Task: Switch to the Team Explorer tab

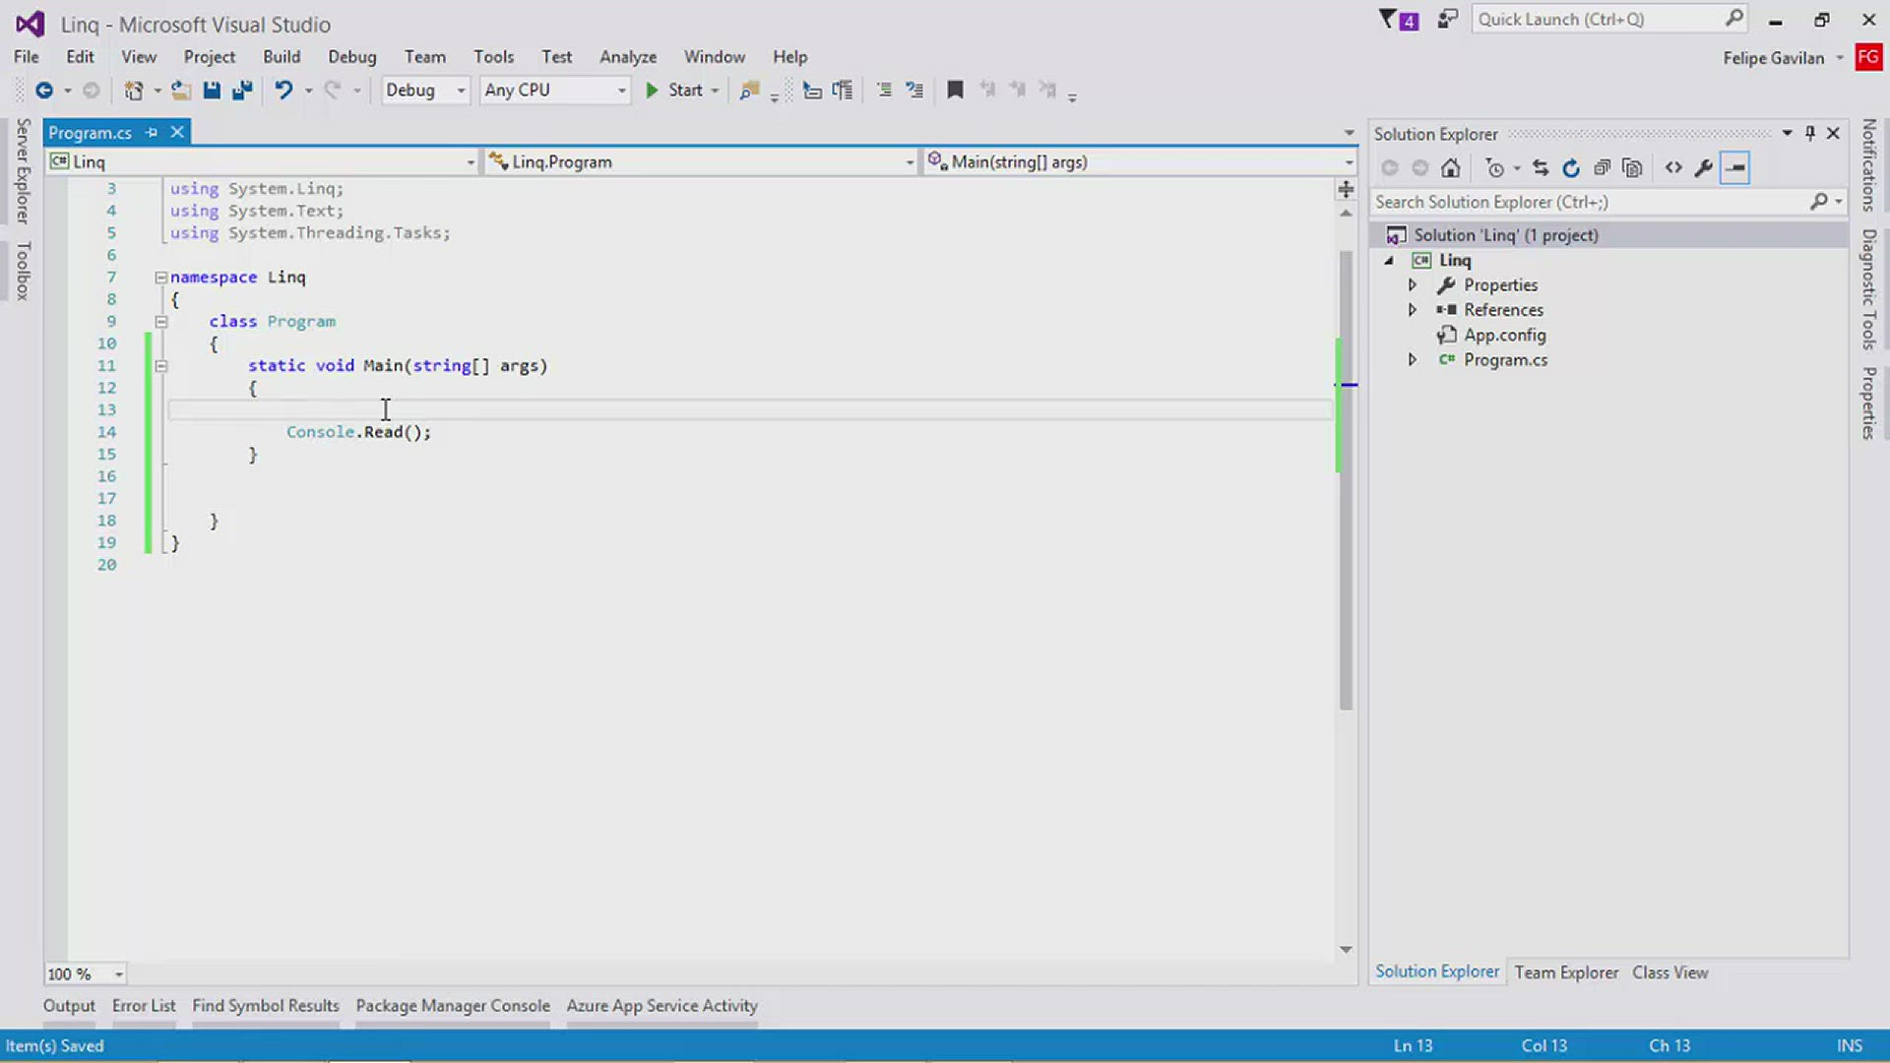Action: click(1566, 972)
